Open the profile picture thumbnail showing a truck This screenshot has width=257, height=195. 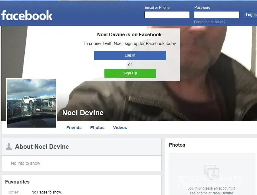click(x=31, y=103)
